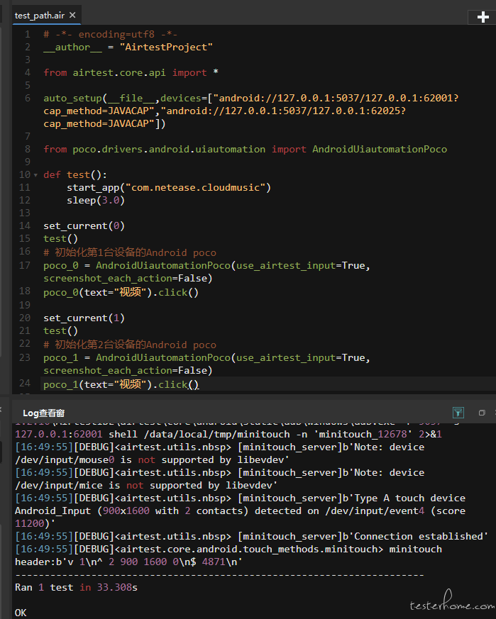Click the '初始化第2台设备的Android poco' comment
The height and width of the screenshot is (619, 496).
[x=130, y=345]
